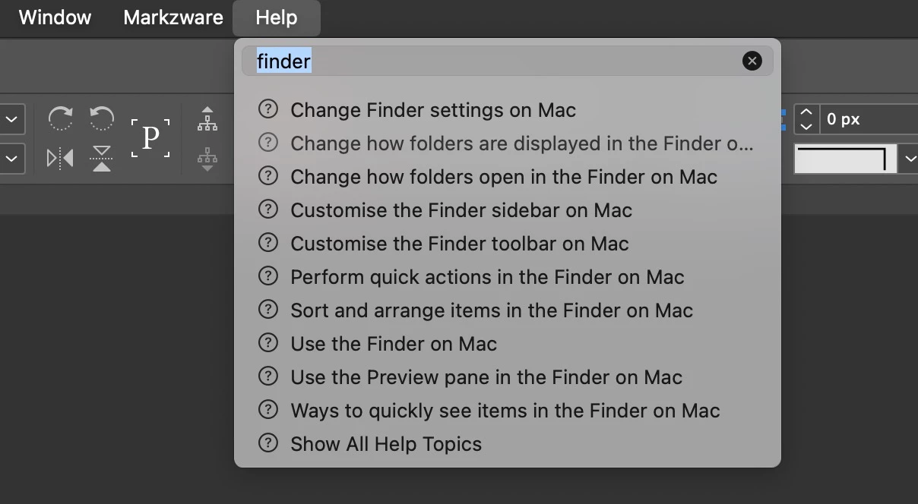
Task: Open the Window menu
Action: click(55, 17)
